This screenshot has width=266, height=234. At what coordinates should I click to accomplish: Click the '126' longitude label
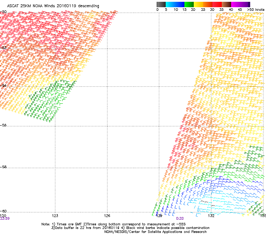click(x=107, y=216)
